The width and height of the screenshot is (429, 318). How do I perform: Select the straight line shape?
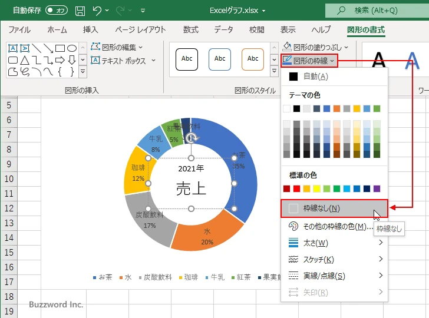(37, 48)
